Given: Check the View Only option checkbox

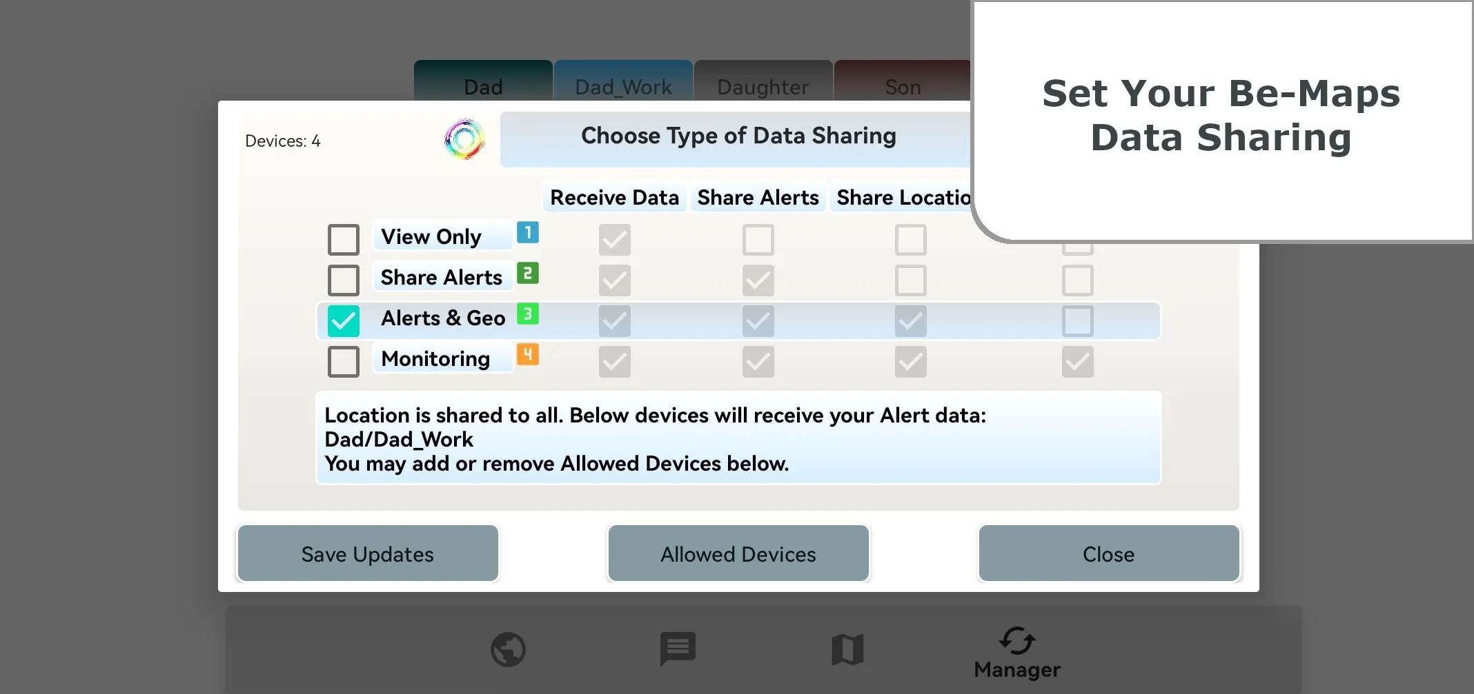Looking at the screenshot, I should pos(344,240).
